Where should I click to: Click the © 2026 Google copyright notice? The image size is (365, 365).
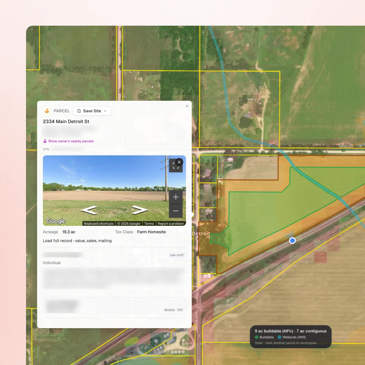[x=129, y=224]
